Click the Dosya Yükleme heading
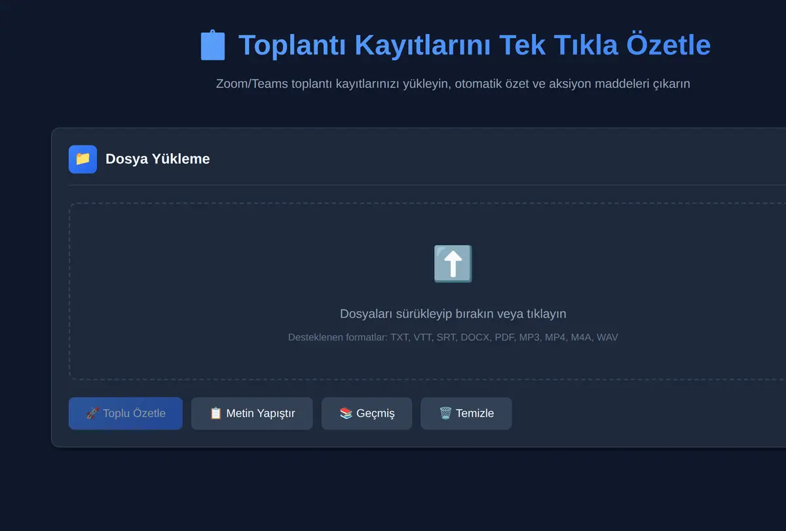This screenshot has height=531, width=786. pos(158,159)
